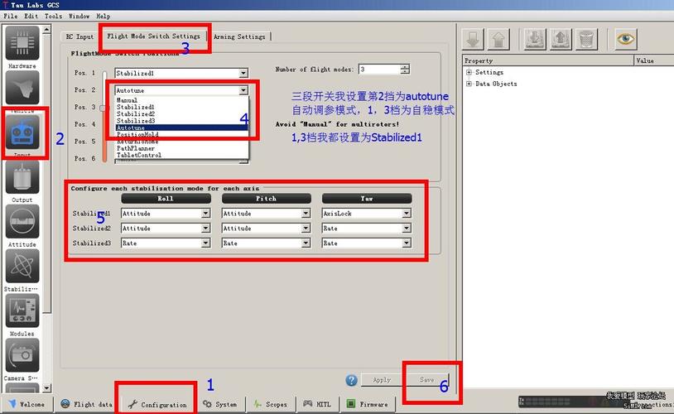This screenshot has height=414, width=674.
Task: Close the Pos. 2 Autotune dropdown arrow
Action: [243, 90]
